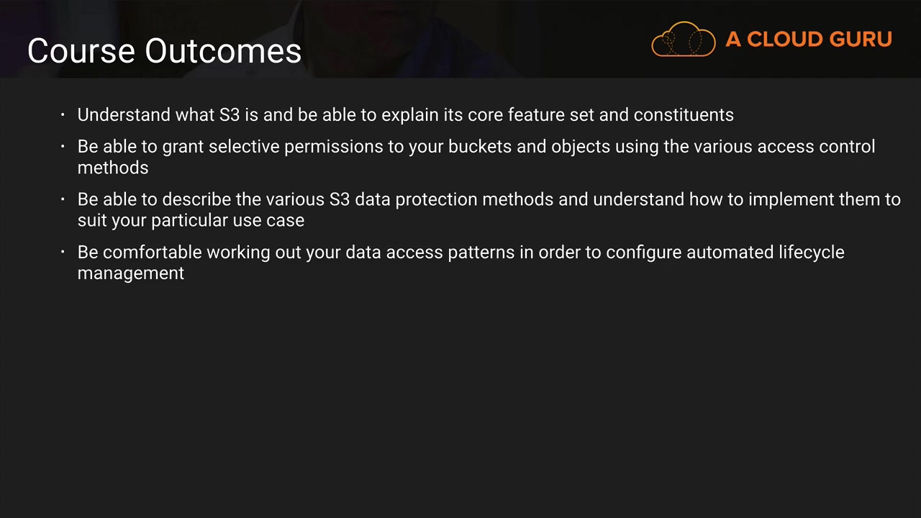Click the bullet dot before 'Be able to describe'
The height and width of the screenshot is (518, 921).
point(63,199)
